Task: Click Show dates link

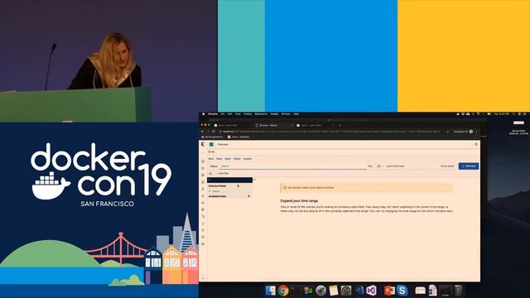Action: (x=447, y=166)
